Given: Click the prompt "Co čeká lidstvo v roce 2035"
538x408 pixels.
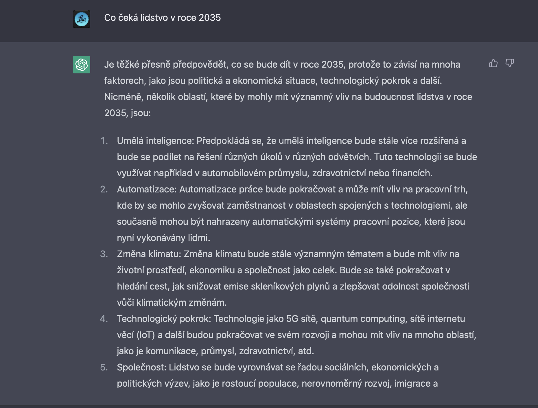Looking at the screenshot, I should tap(162, 18).
